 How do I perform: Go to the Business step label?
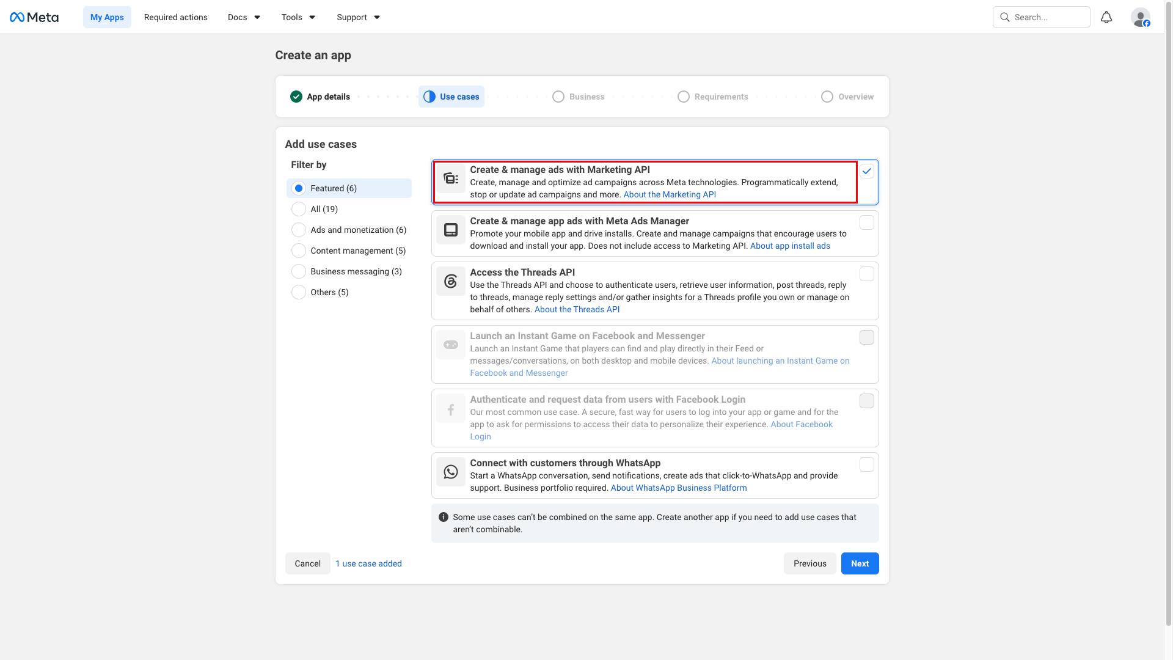pos(586,97)
